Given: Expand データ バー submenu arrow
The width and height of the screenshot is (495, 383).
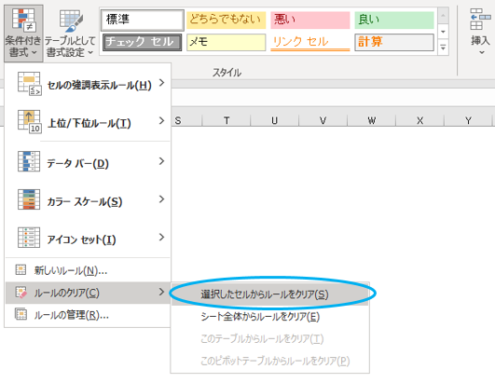Looking at the screenshot, I should click(161, 161).
